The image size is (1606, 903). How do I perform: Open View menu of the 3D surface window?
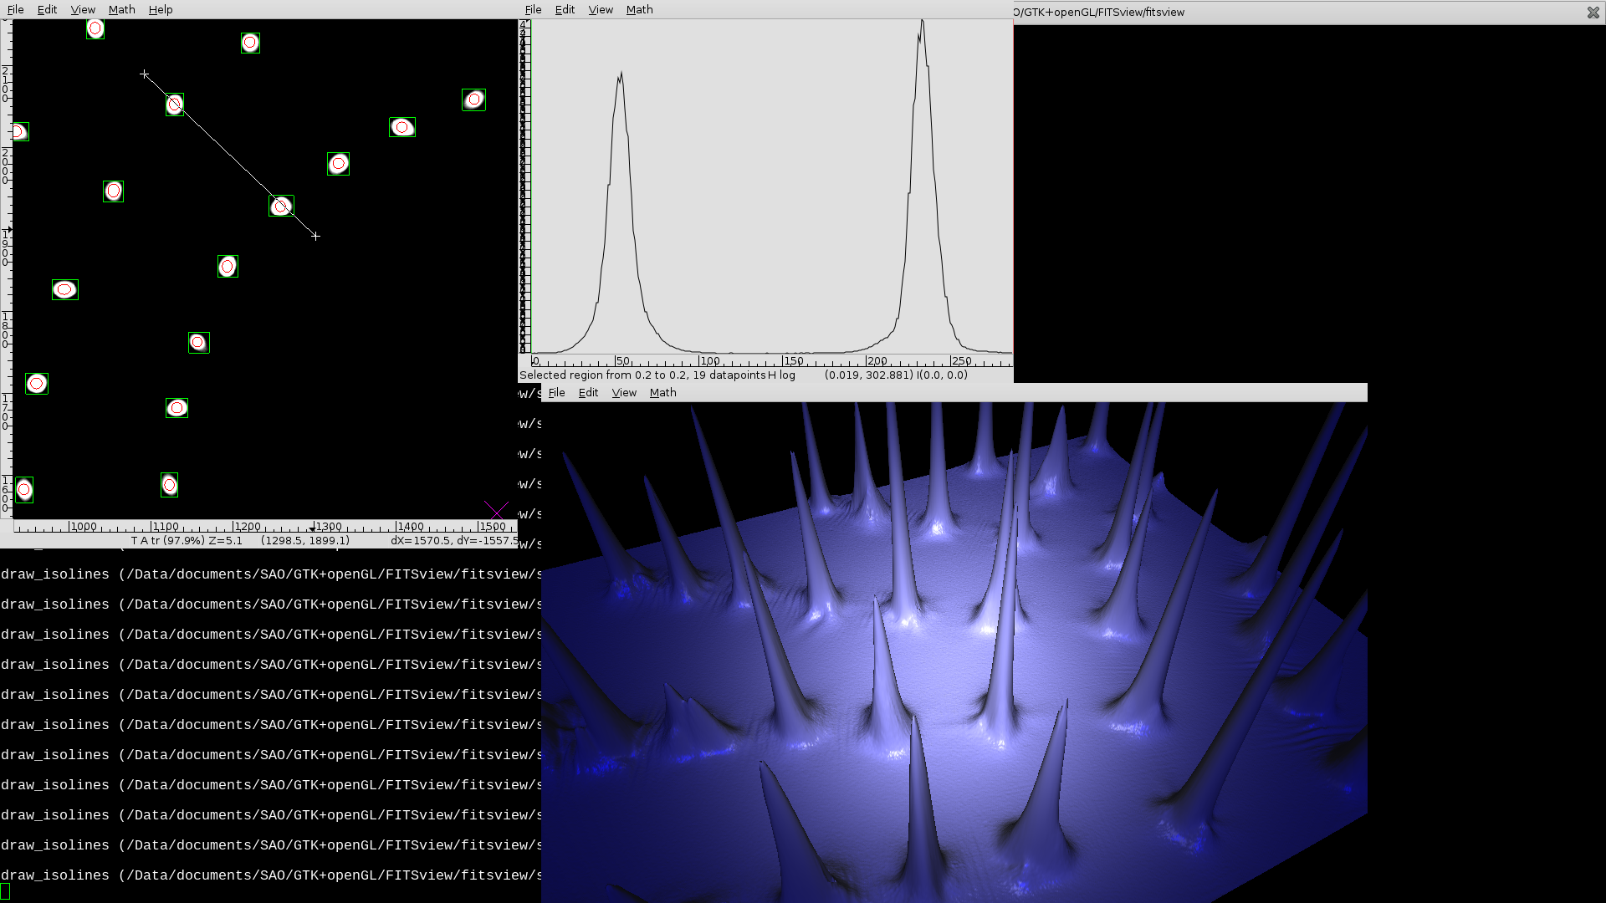(624, 393)
